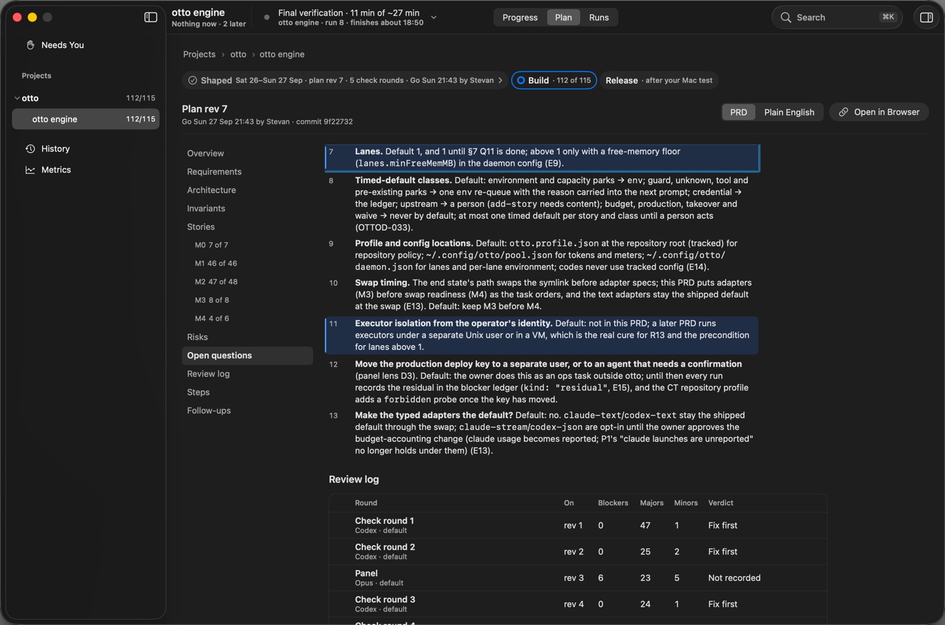
Task: Select milestone M4 4 of 6
Action: point(212,318)
